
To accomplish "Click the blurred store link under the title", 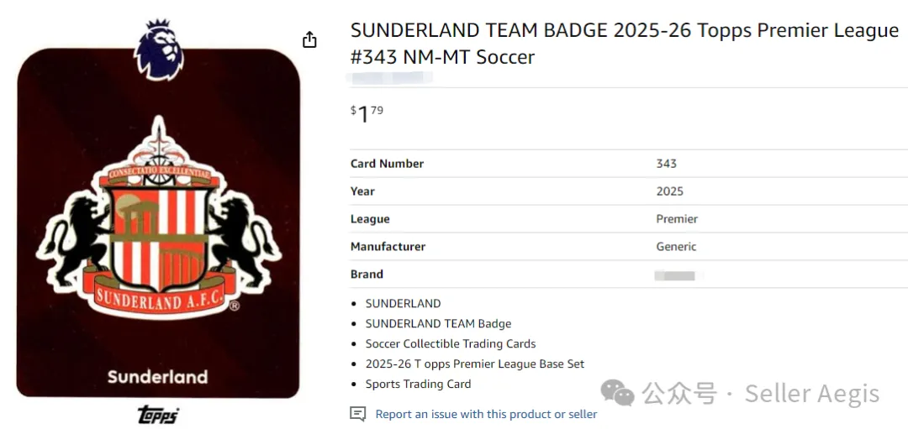I will 391,78.
